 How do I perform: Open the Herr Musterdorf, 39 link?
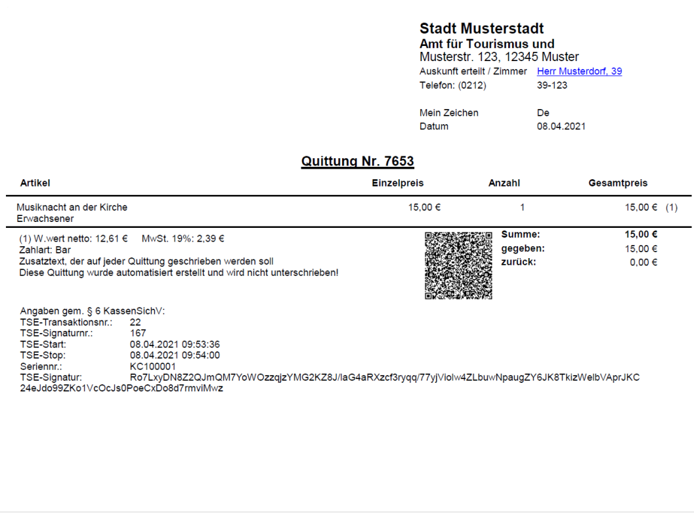coord(579,72)
